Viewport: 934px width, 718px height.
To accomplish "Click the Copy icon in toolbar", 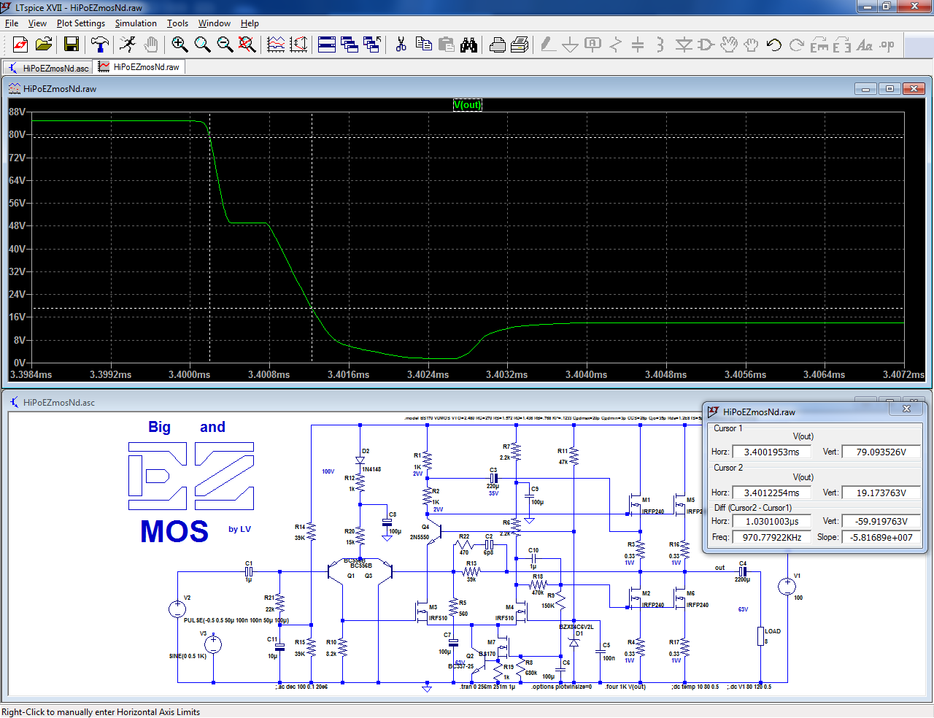I will [x=423, y=45].
